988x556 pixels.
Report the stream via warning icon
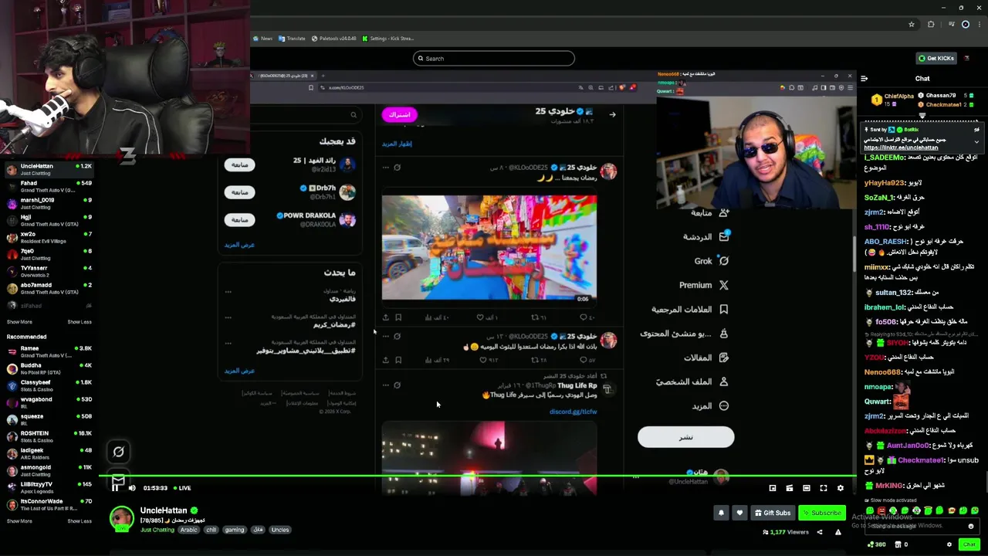coord(837,532)
